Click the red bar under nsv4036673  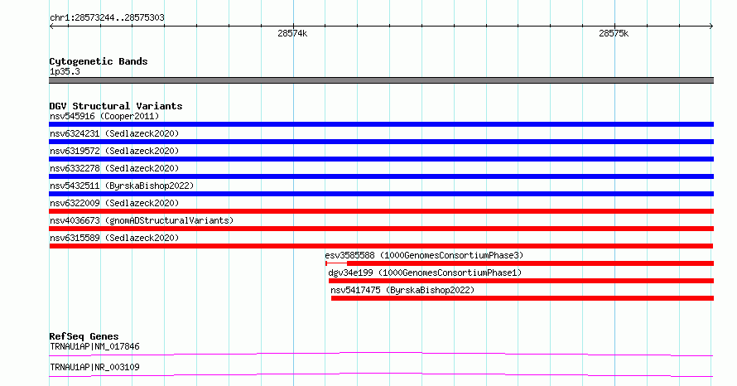[x=381, y=229]
